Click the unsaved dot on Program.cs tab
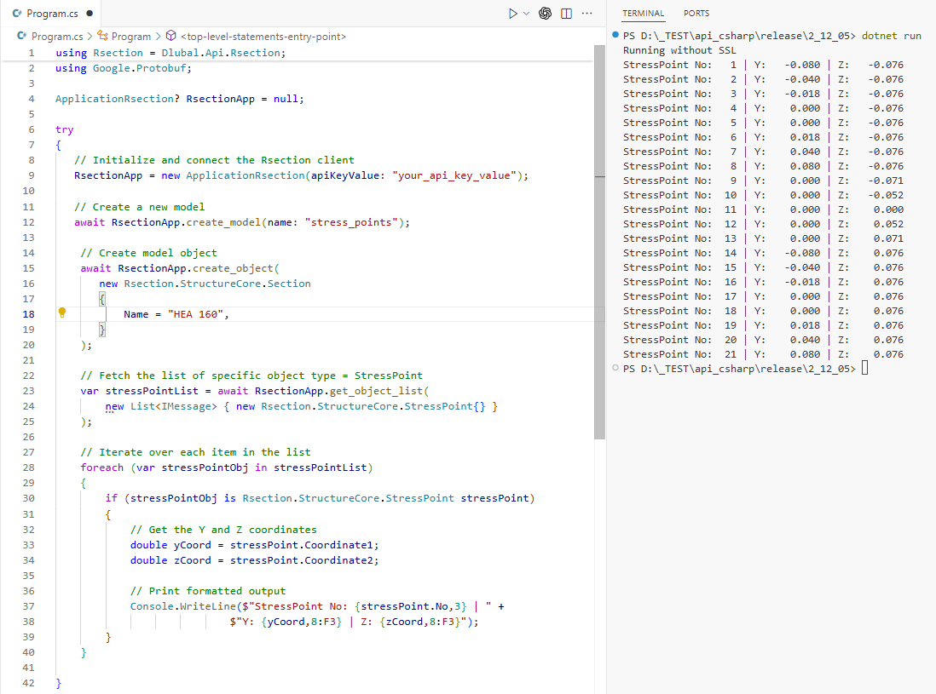Screen dimensions: 936x694 [89, 14]
